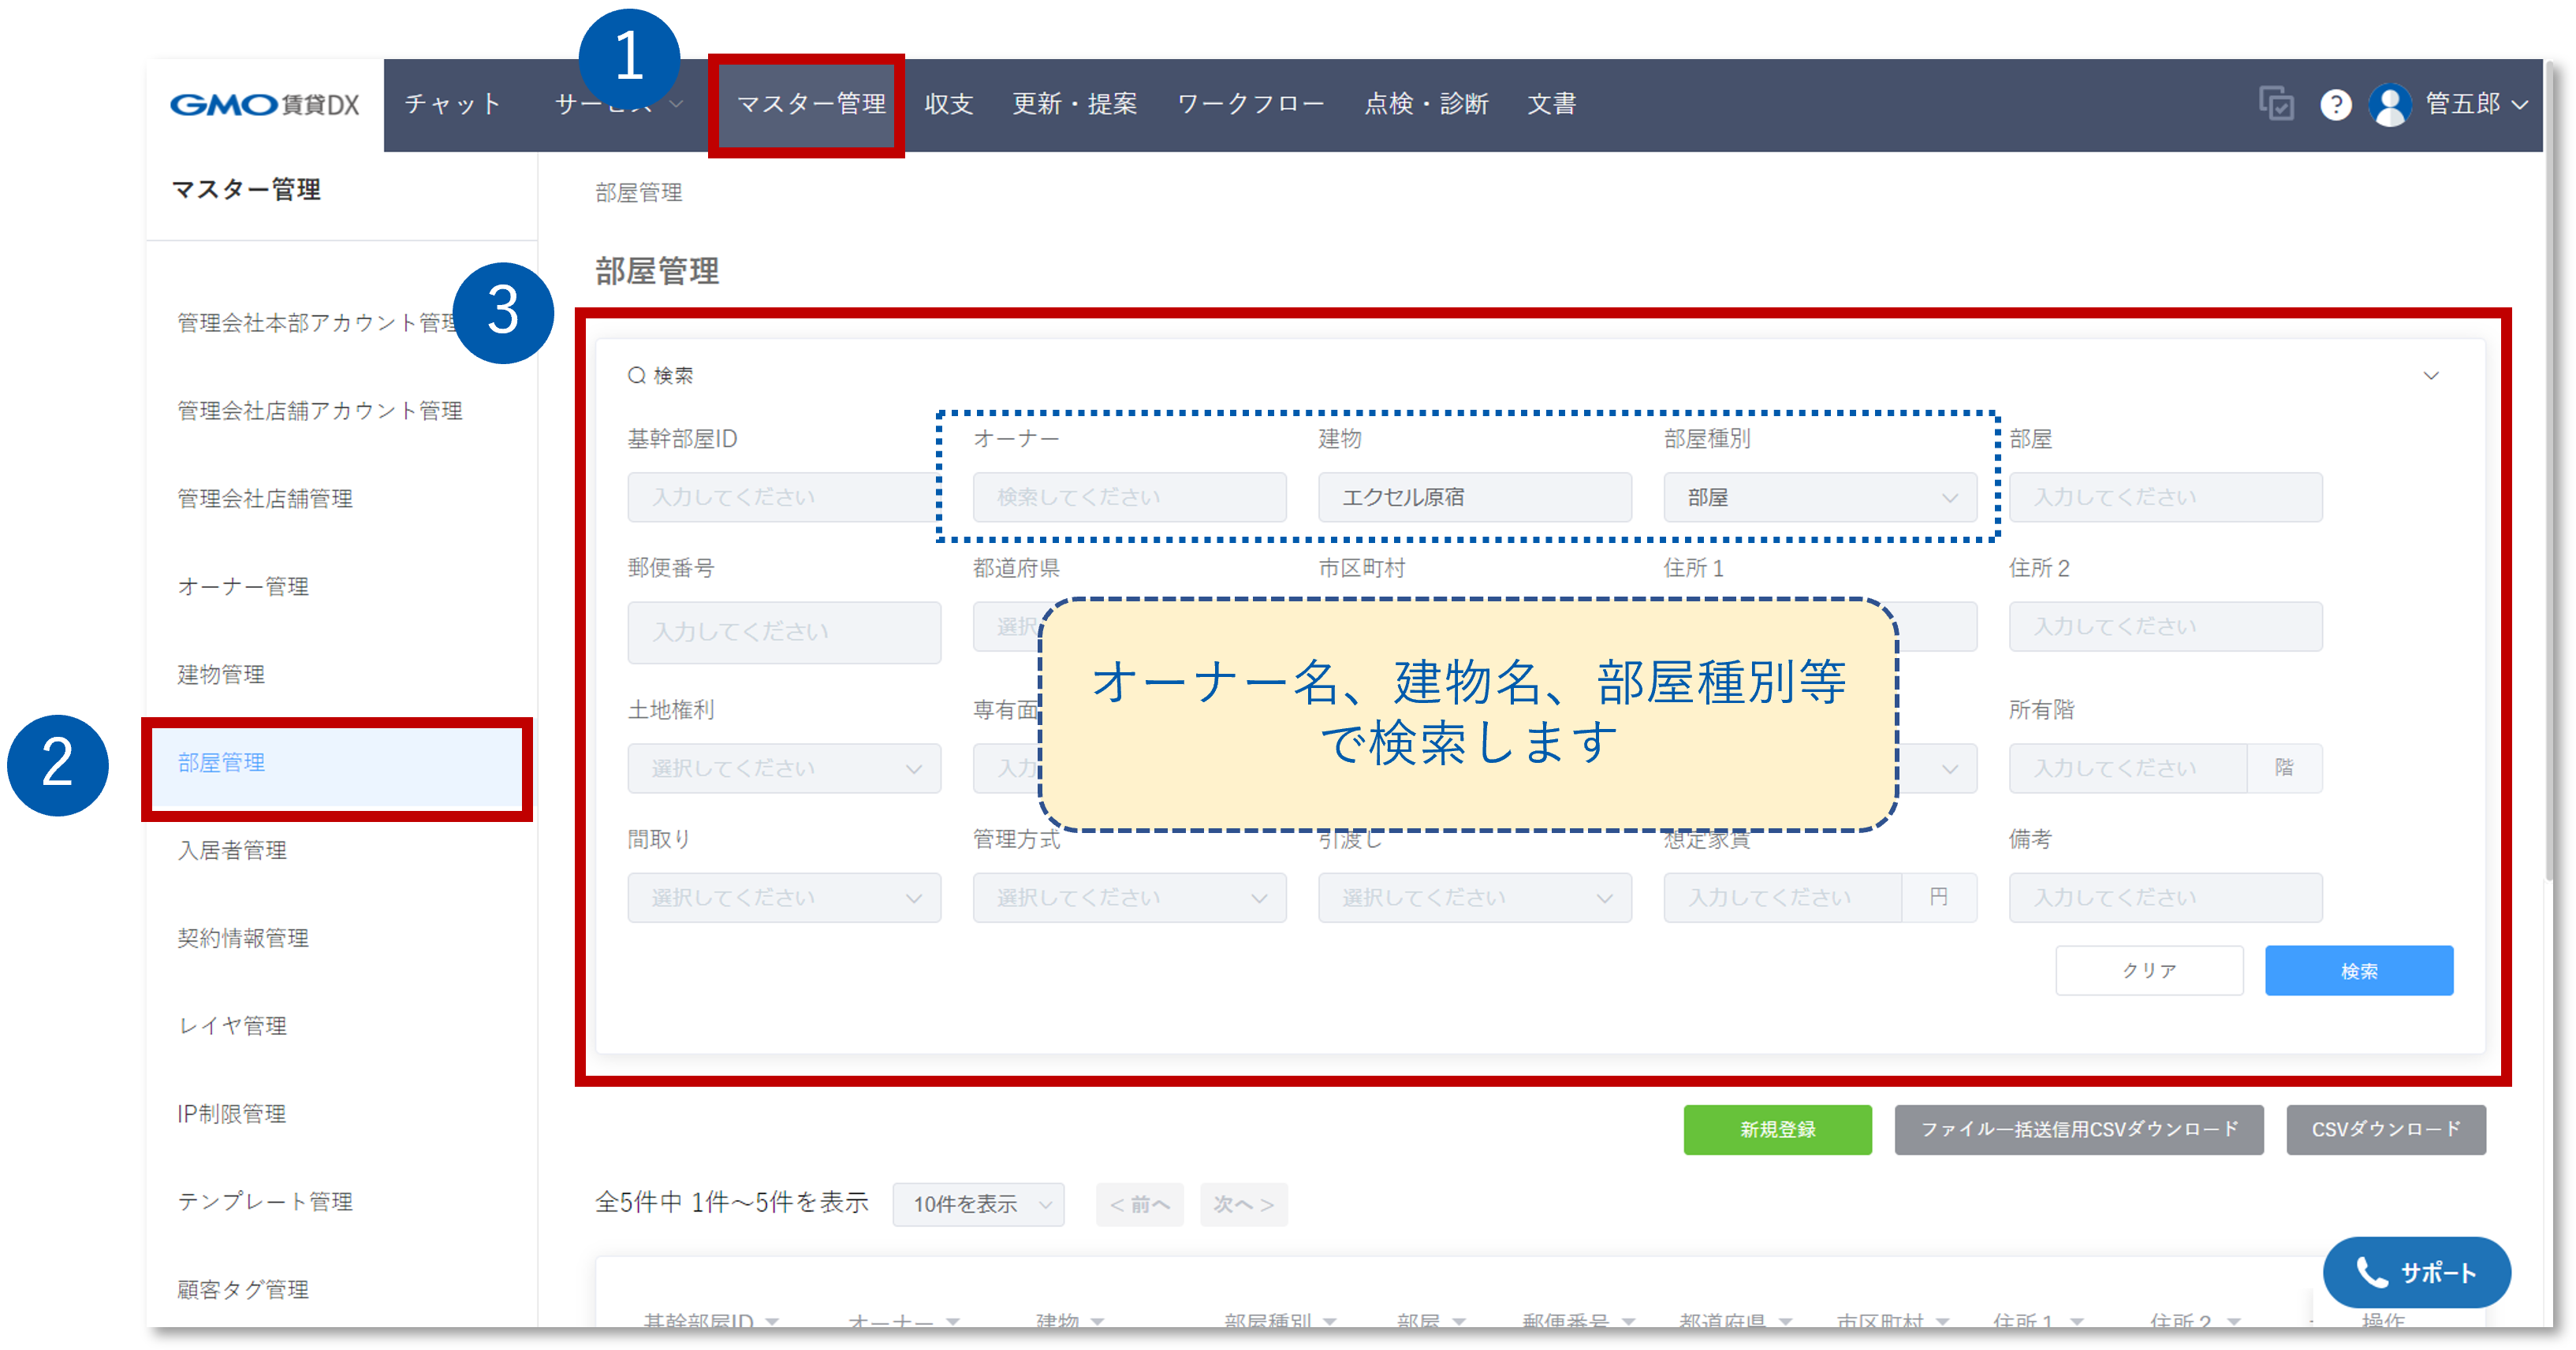
Task: Click the checklist icon in the top bar
Action: [x=2276, y=103]
